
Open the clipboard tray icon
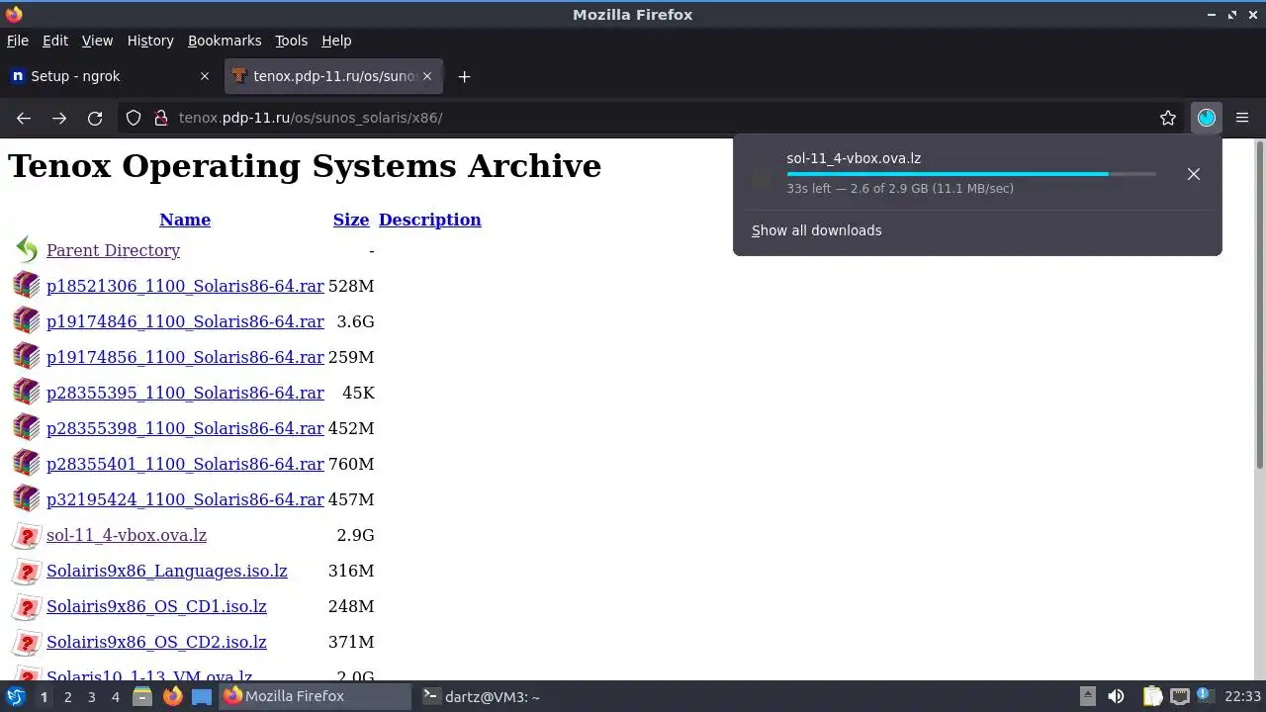coord(1153,696)
